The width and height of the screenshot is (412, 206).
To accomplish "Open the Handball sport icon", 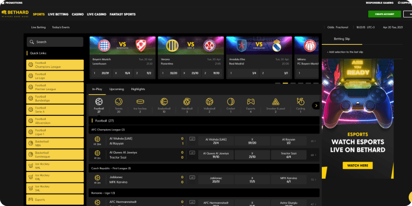I will (x=186, y=102).
